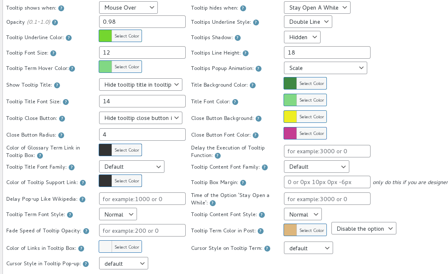
Task: Expand the Disable the option dropdown
Action: click(363, 229)
